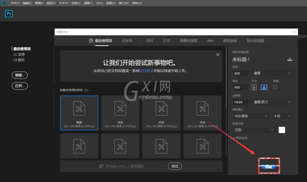Click the white background color swatch

282,130
